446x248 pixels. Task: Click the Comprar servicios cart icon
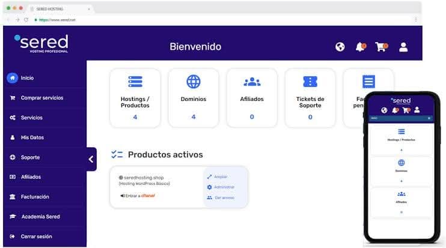tap(13, 98)
